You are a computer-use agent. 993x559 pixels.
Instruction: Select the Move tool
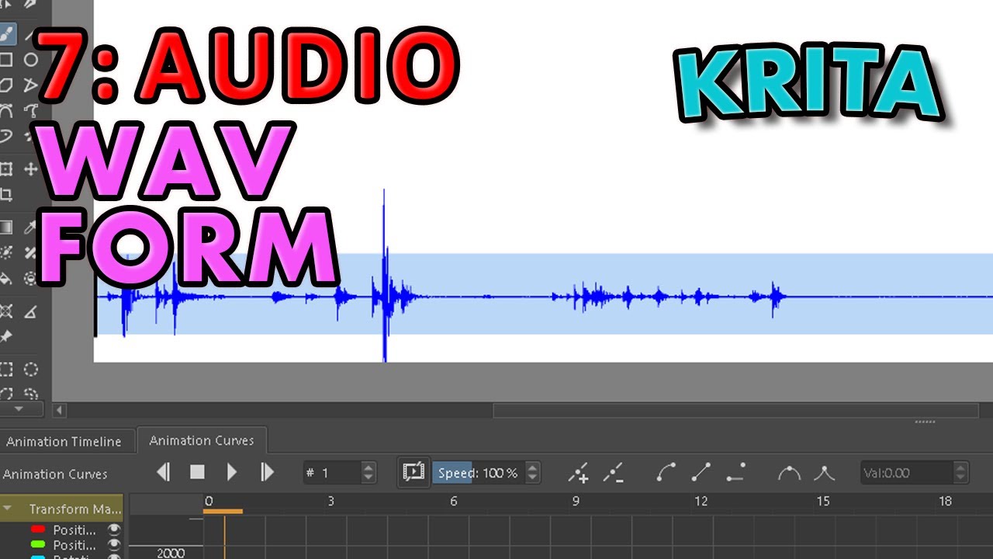tap(31, 169)
